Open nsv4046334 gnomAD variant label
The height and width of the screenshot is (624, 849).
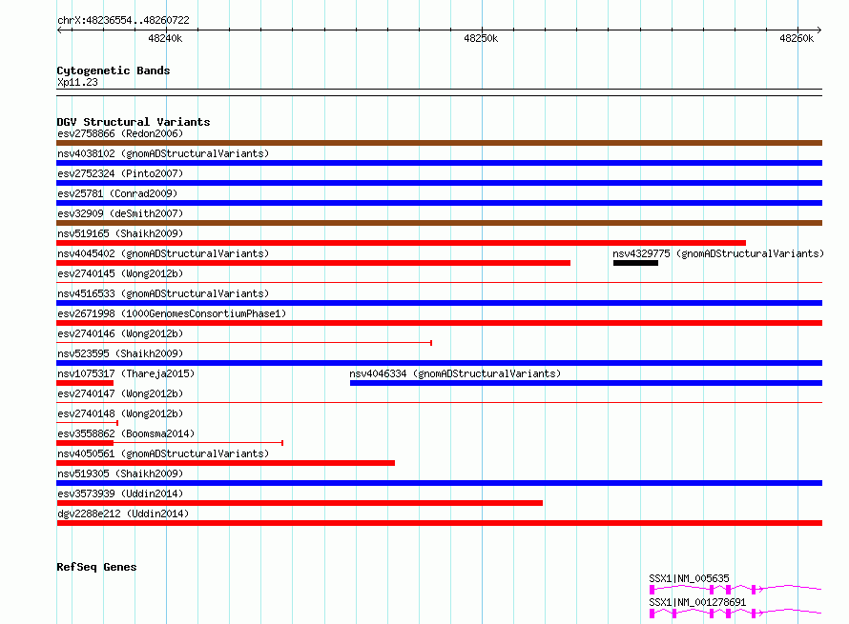pos(455,373)
